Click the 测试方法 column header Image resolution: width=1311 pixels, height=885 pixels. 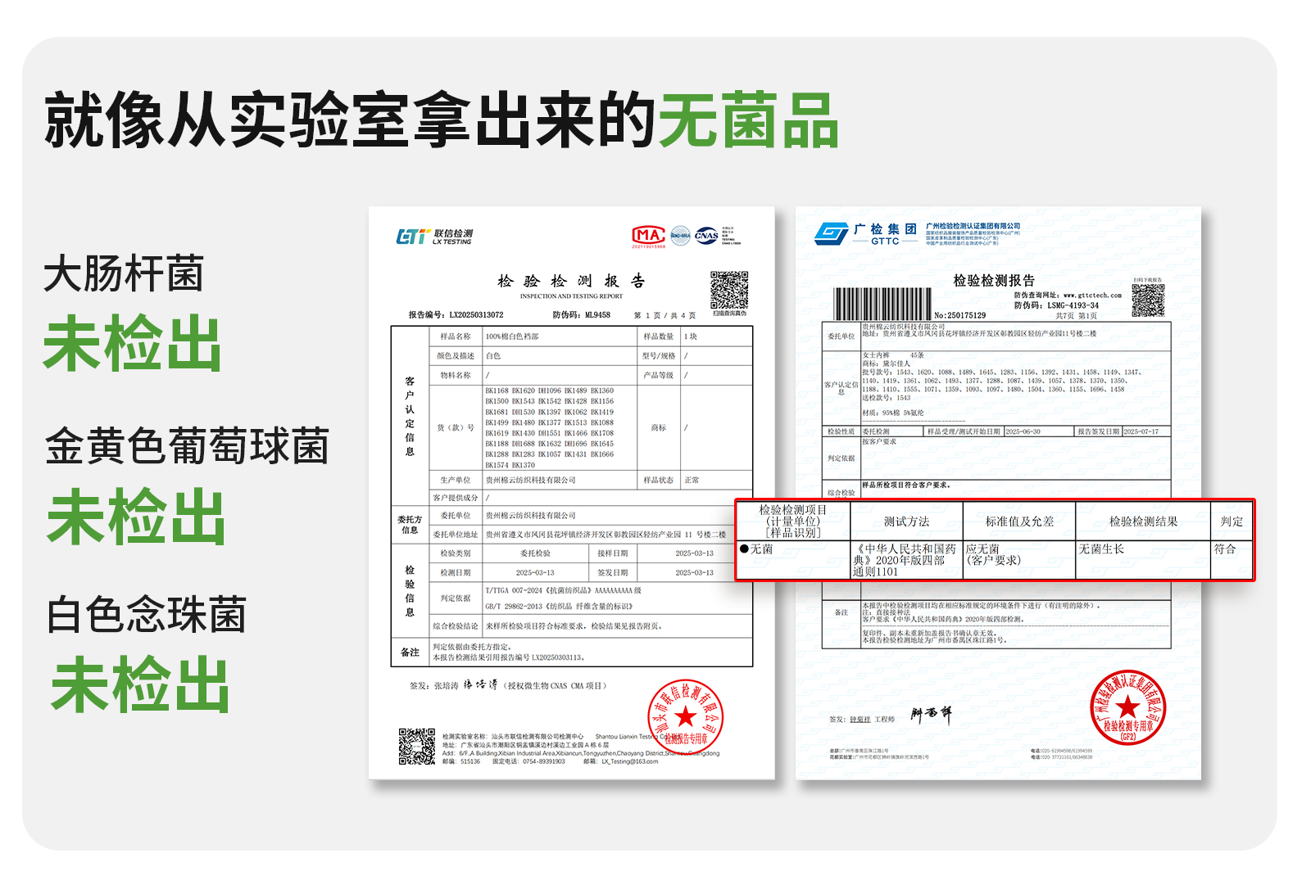click(906, 522)
